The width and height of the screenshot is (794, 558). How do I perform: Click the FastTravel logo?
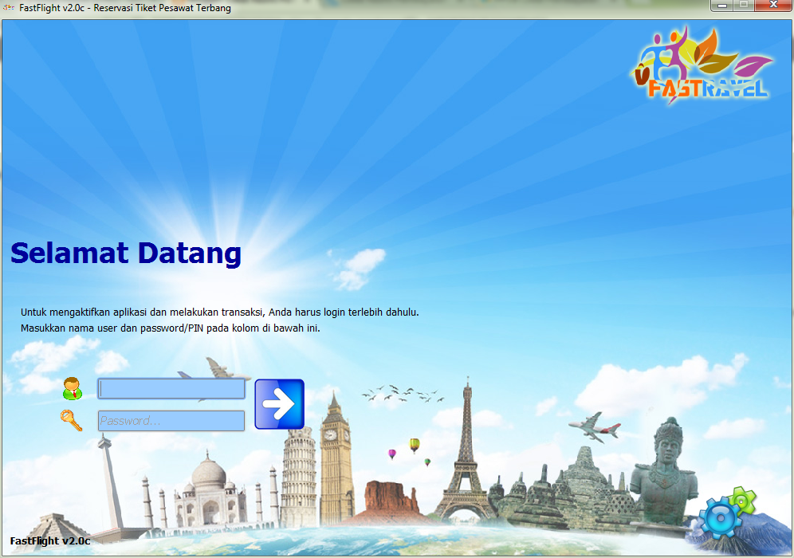(702, 64)
